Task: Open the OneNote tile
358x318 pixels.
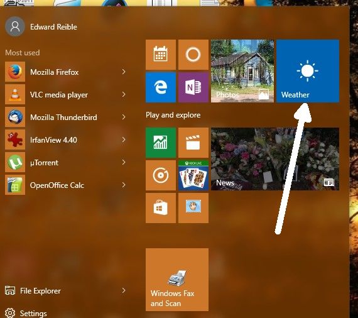Action: click(x=193, y=87)
